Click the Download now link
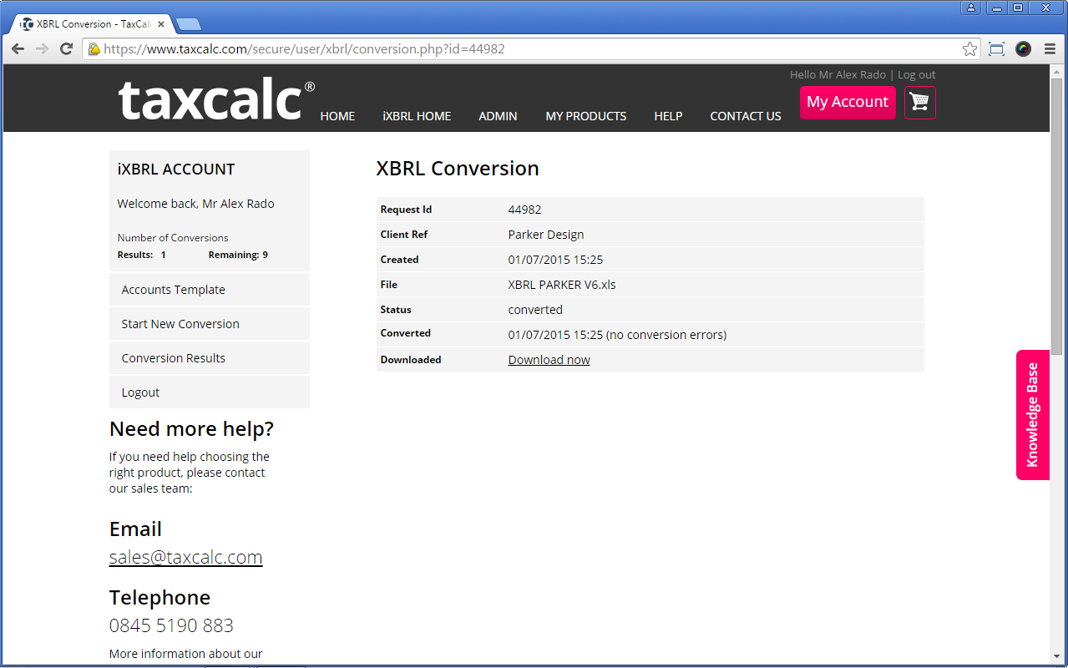Image resolution: width=1068 pixels, height=668 pixels. click(549, 360)
